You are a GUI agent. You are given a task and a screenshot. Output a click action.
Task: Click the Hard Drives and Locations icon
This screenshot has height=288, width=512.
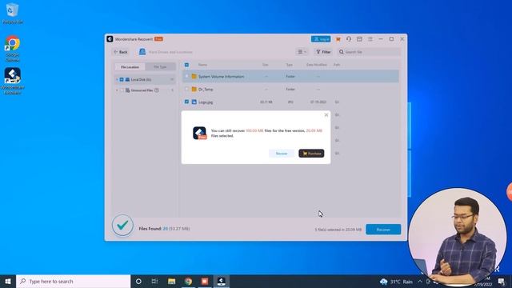142,51
